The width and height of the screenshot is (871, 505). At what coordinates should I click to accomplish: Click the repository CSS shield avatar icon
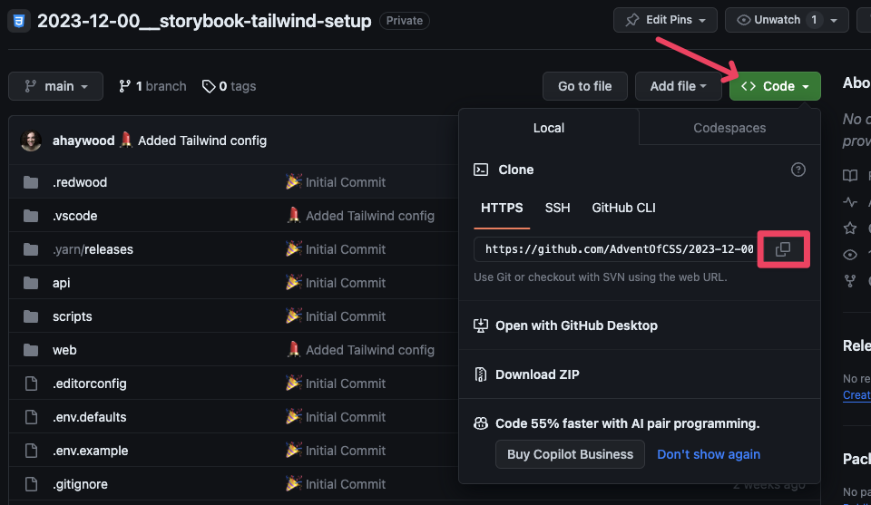click(x=18, y=21)
